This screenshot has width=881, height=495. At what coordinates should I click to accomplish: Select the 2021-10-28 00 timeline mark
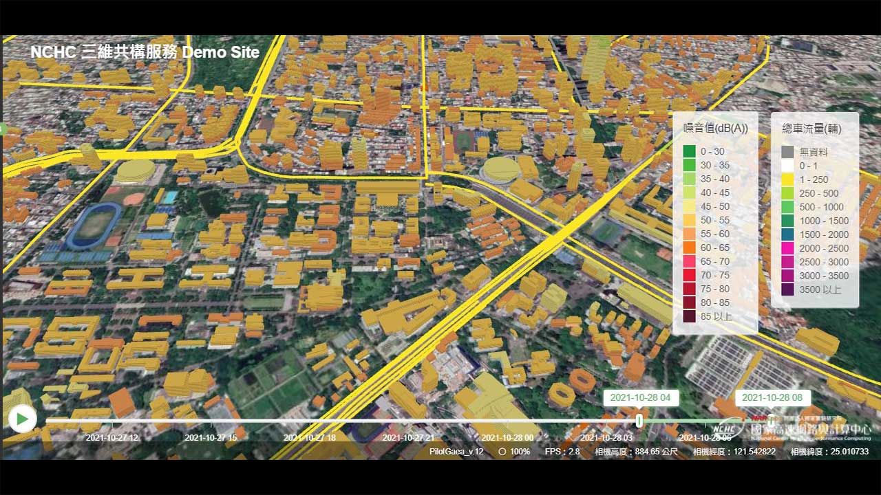point(507,437)
